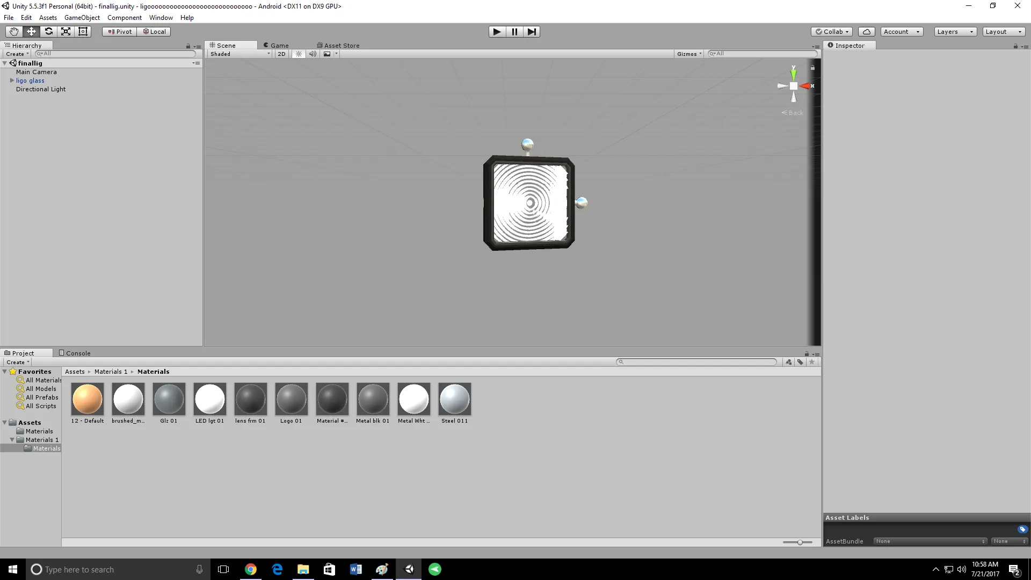Image resolution: width=1031 pixels, height=580 pixels.
Task: Toggle 2D scene view mode
Action: coord(281,54)
